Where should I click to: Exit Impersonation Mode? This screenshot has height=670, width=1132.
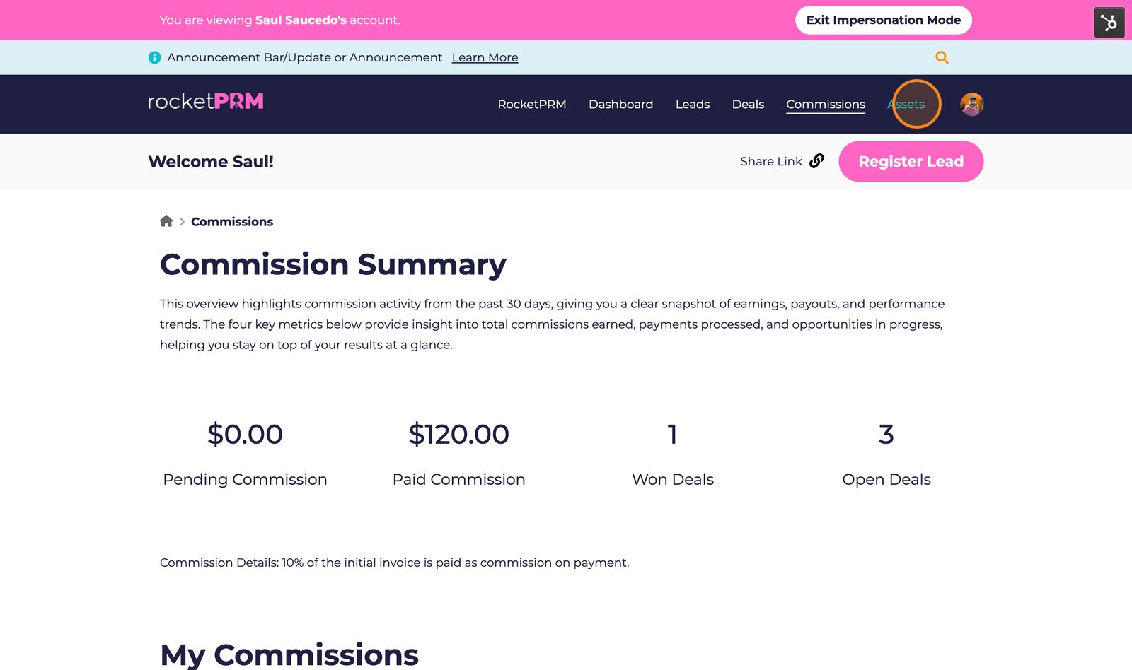883,20
